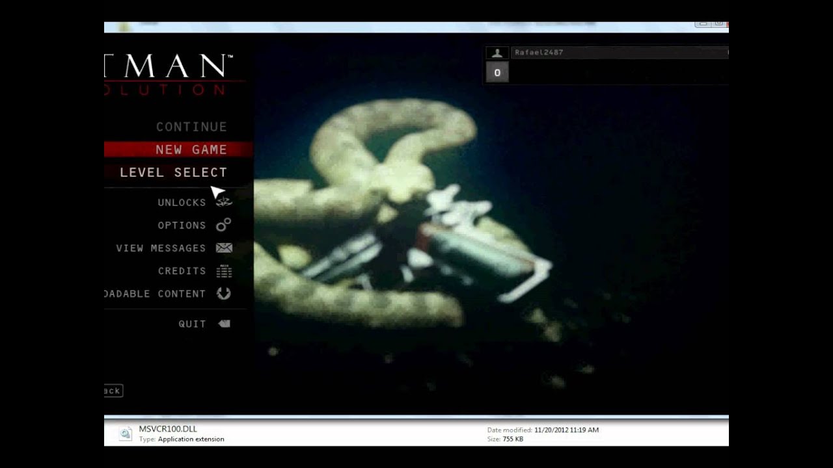Viewport: 833px width, 468px height.
Task: Click the Options gears icon
Action: pos(224,225)
